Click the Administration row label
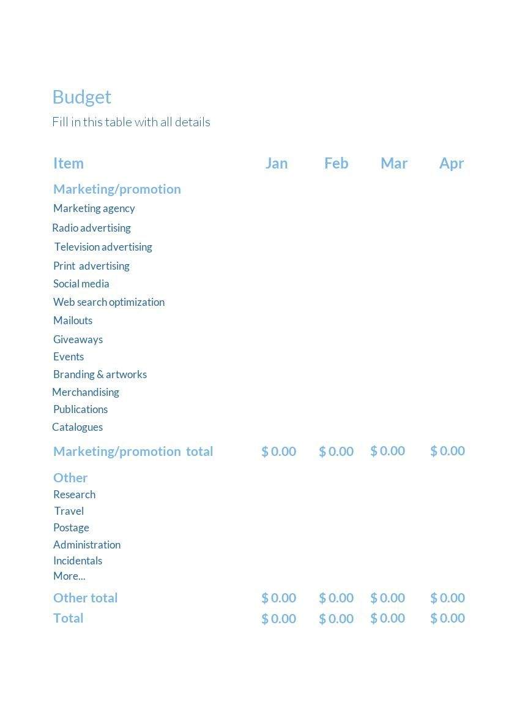This screenshot has width=506, height=717. [x=87, y=545]
